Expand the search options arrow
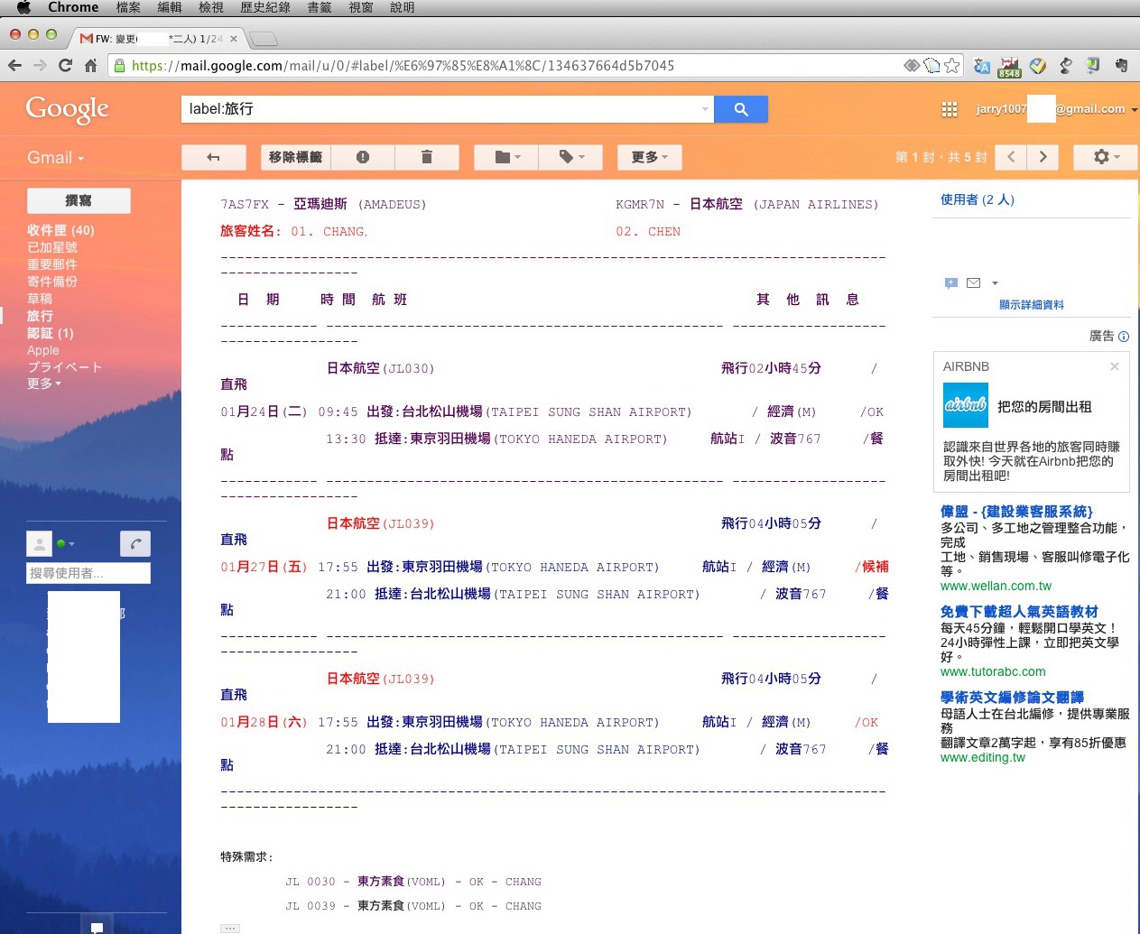 (705, 109)
